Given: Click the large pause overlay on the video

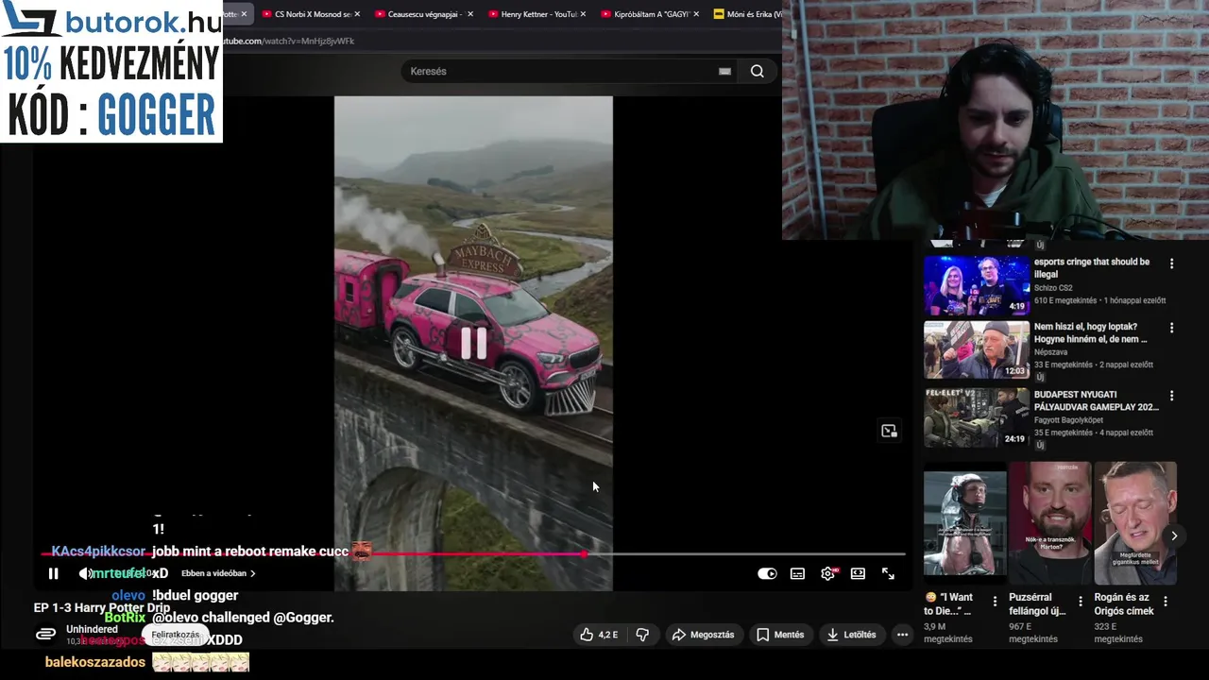Looking at the screenshot, I should coord(473,343).
